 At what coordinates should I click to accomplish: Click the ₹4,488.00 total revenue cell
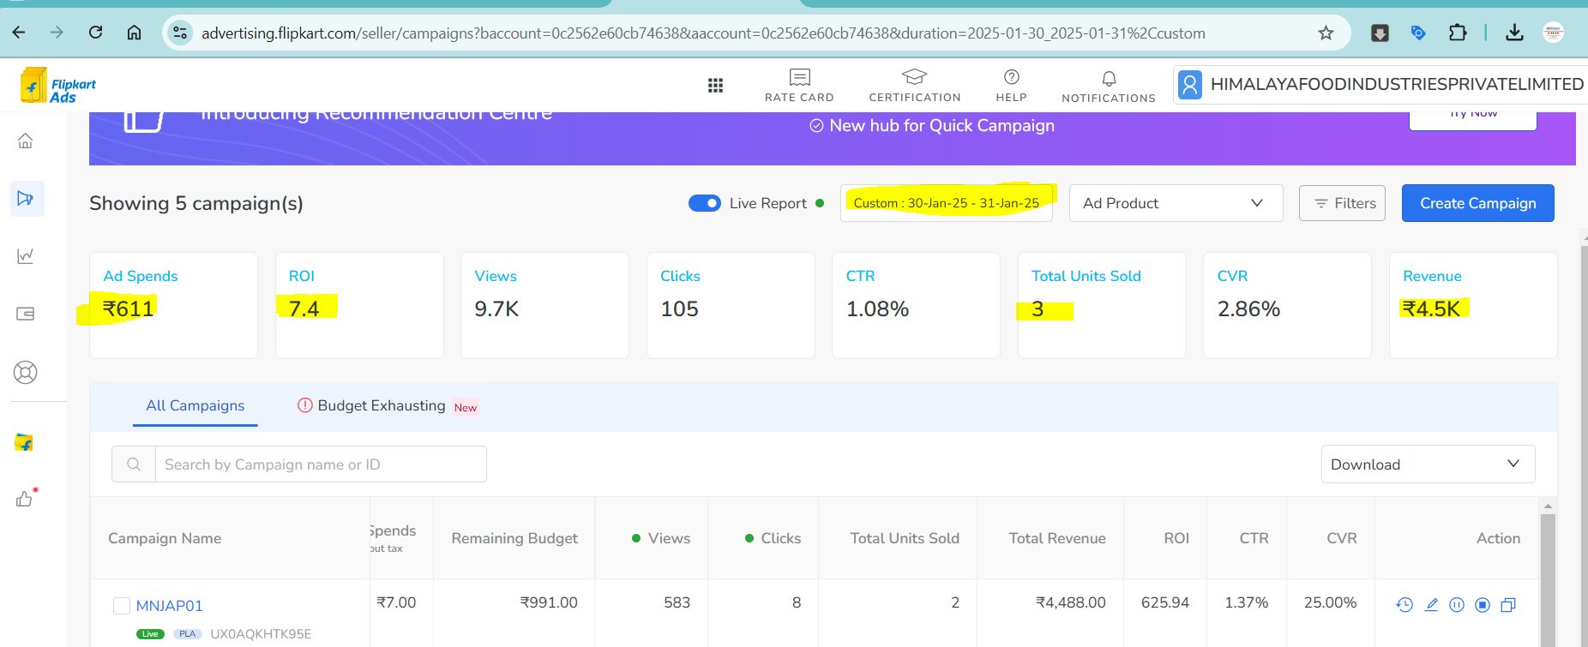1071,602
